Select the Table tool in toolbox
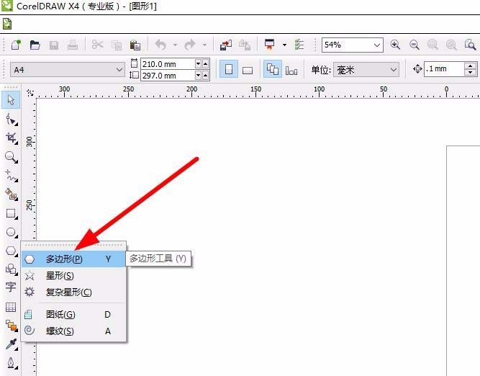Viewport: 480px width, 376px height. click(x=11, y=307)
